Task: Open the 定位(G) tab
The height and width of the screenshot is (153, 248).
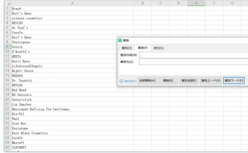Action: click(x=159, y=48)
